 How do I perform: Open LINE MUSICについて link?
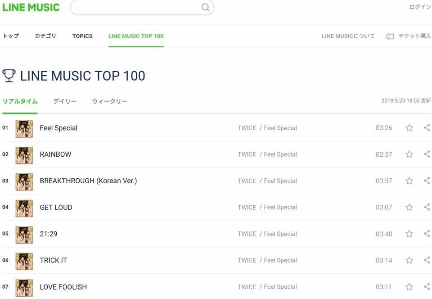coord(348,36)
